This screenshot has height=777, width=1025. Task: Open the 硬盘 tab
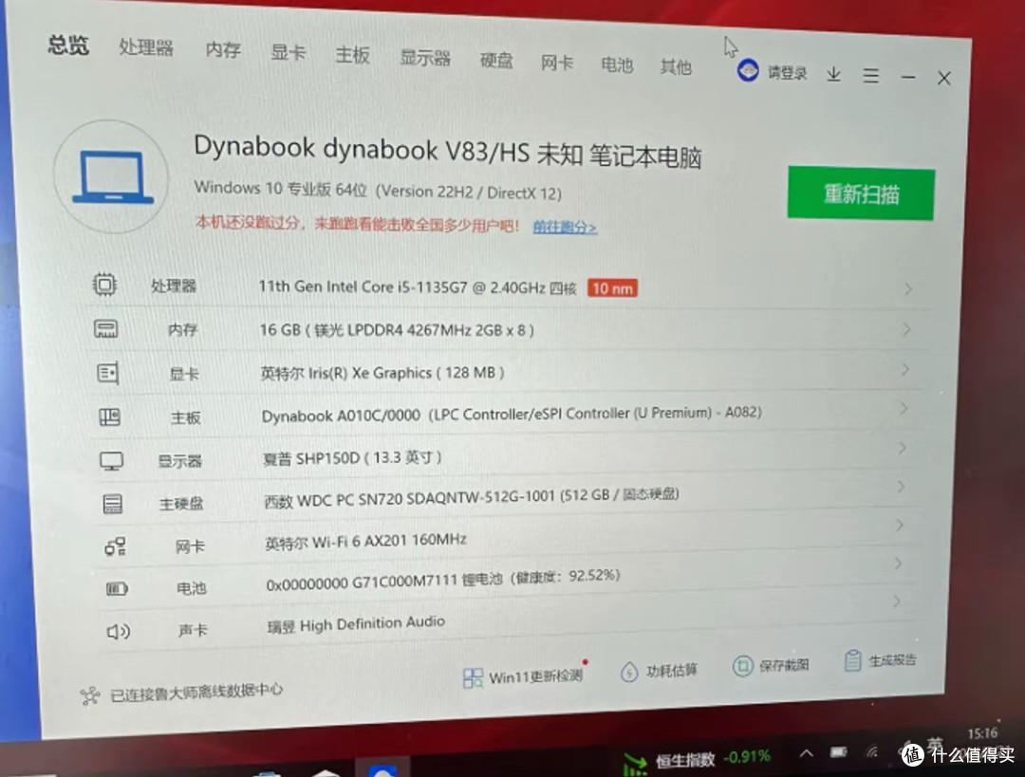click(x=496, y=61)
